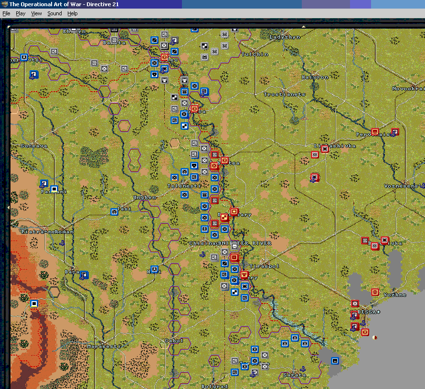This screenshot has height=389, width=425.
Task: Click the Suceava town label
Action: pos(34,146)
